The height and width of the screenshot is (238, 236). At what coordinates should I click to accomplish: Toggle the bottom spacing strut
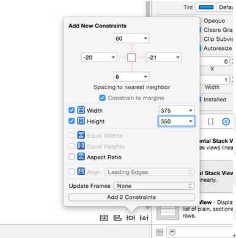[131, 67]
